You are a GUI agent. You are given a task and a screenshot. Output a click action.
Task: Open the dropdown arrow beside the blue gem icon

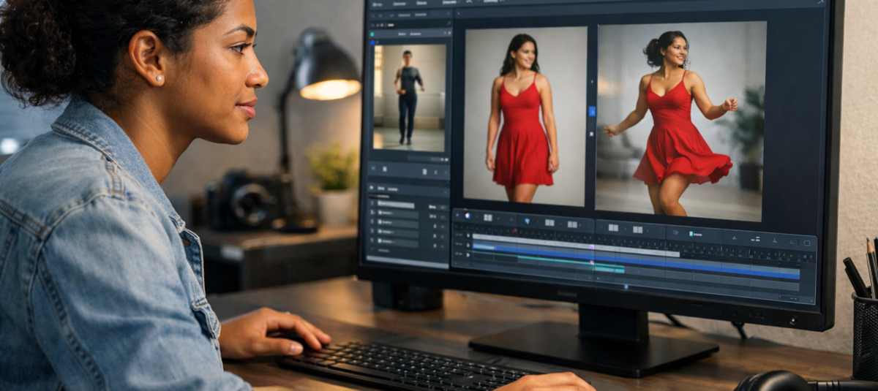click(538, 221)
